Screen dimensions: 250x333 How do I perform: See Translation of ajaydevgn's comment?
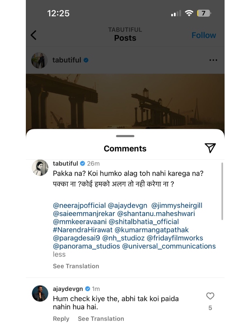(101, 318)
